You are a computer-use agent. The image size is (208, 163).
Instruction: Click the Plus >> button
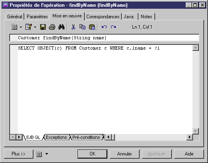[18, 154]
